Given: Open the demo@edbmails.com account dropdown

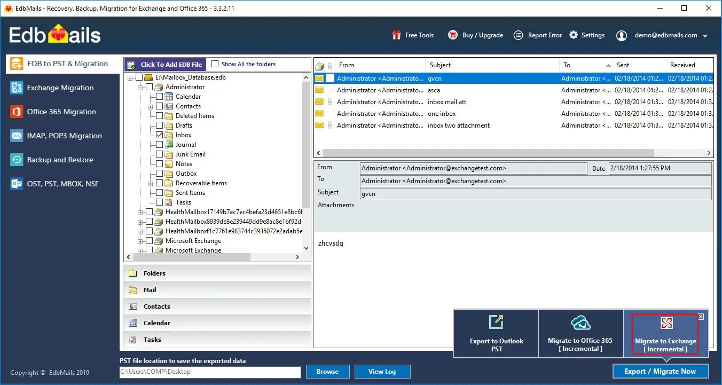Looking at the screenshot, I should coord(705,36).
